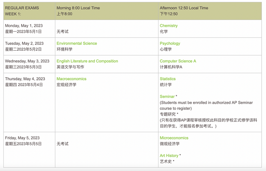
Task: Click '无考试' in the Friday row
Action: (62, 144)
